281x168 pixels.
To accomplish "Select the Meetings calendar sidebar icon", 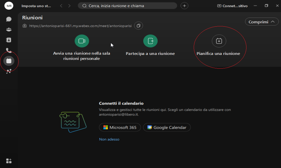I will pos(9,61).
